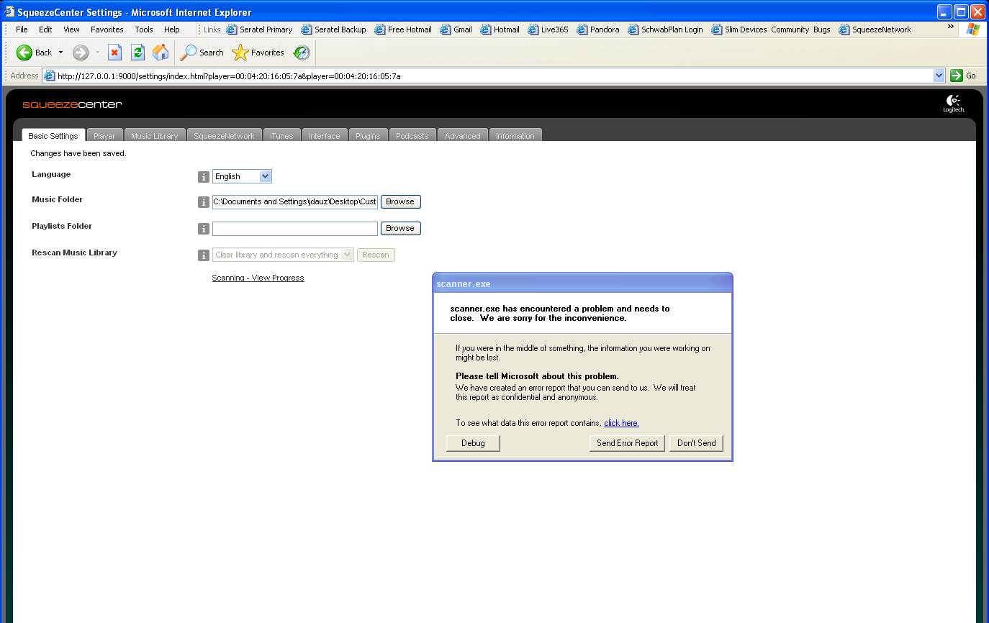Click the info icon beside Music Folder

(x=204, y=202)
